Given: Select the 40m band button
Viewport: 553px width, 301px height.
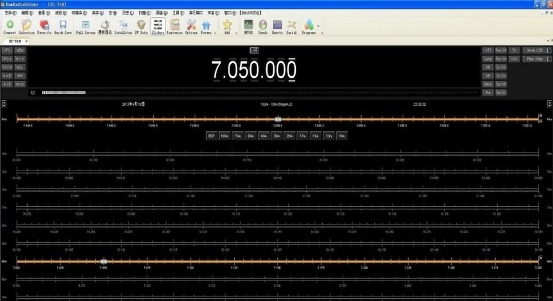Looking at the screenshot, I should coord(263,136).
